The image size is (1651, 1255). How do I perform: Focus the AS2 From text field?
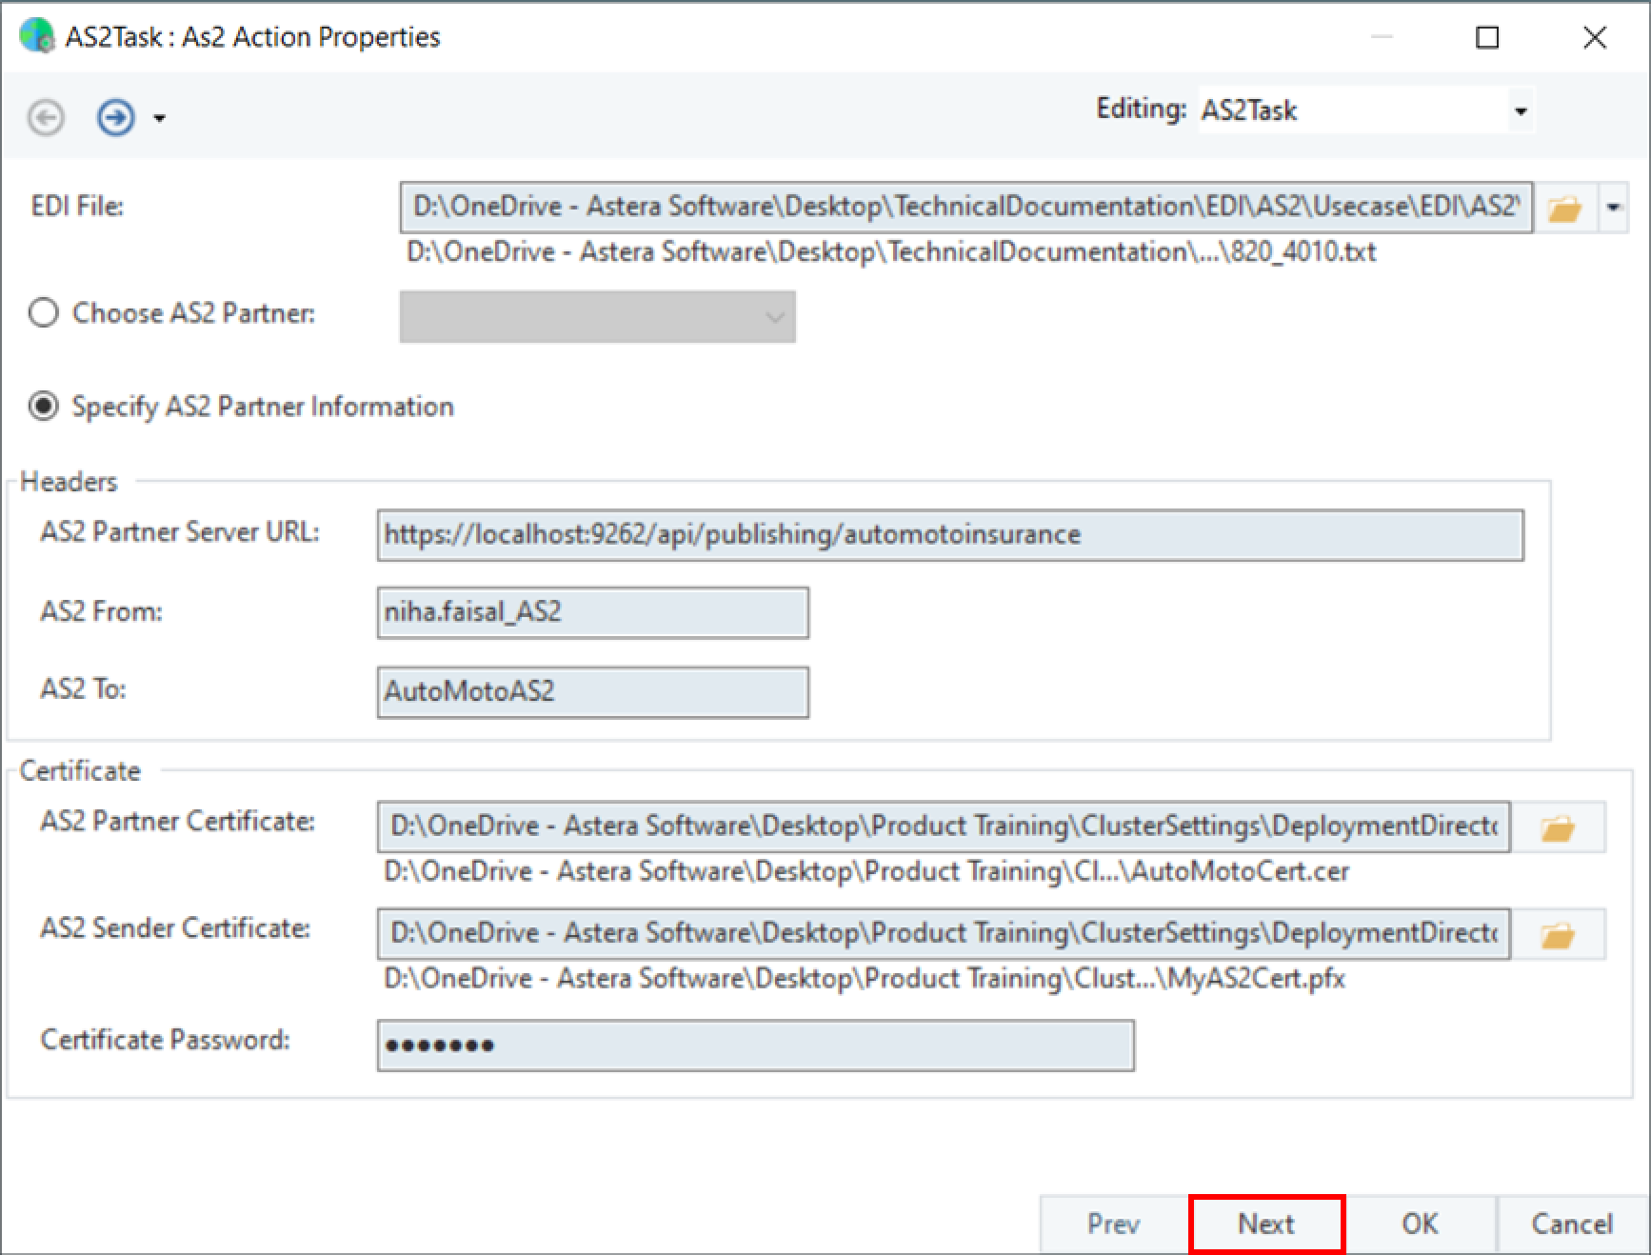point(592,612)
